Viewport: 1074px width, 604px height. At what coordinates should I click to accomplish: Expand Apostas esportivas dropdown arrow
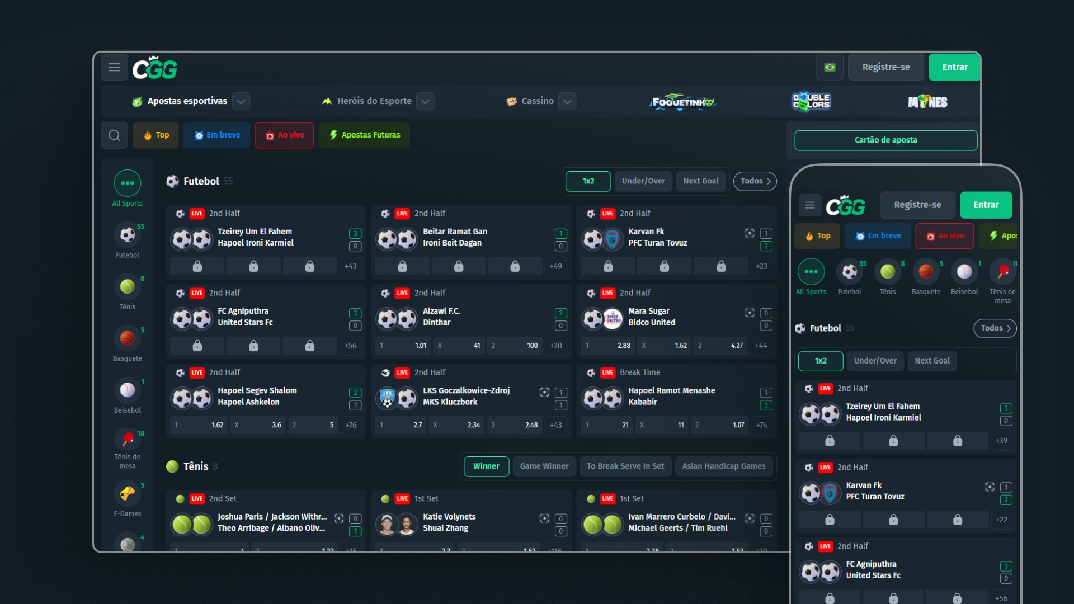pos(241,101)
